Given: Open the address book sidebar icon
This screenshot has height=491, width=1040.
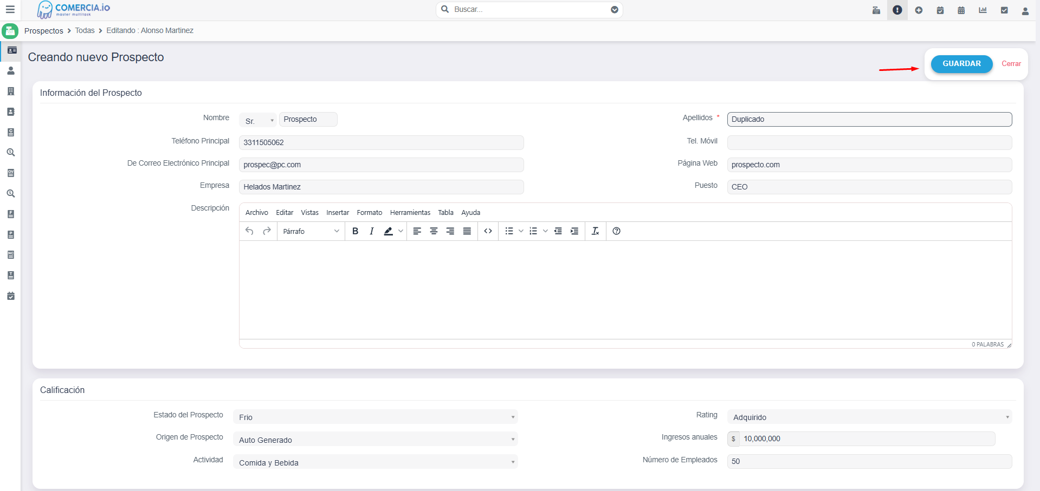Looking at the screenshot, I should (11, 112).
